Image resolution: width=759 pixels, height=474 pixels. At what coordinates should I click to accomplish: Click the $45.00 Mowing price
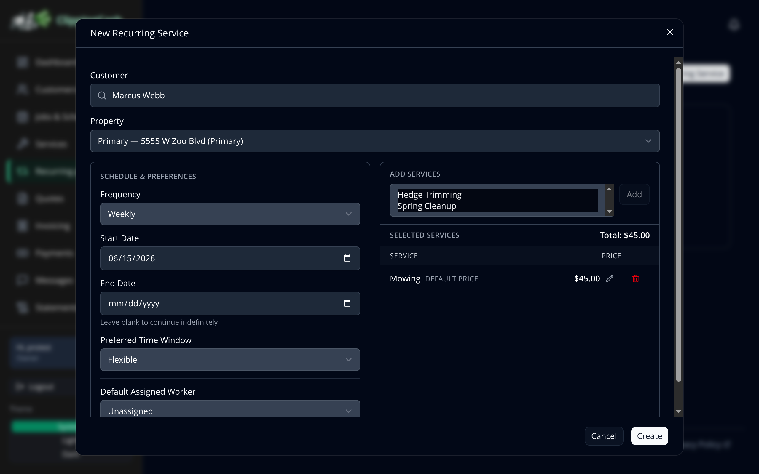coord(587,278)
